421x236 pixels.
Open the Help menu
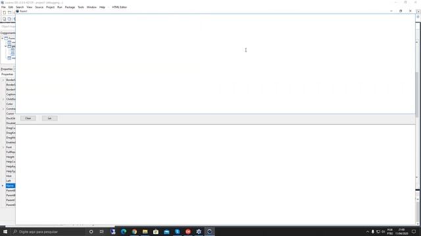tap(102, 7)
